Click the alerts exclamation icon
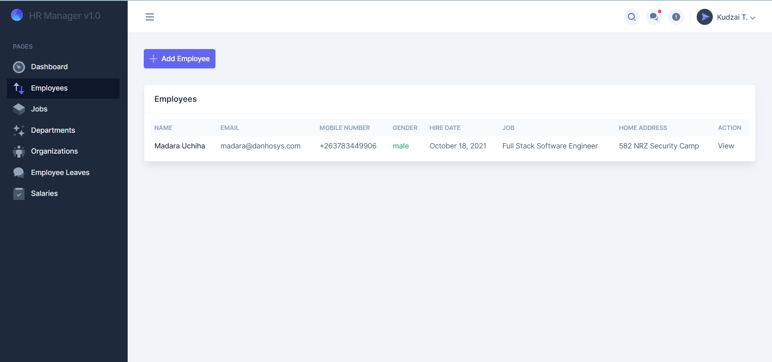Viewport: 772px width, 362px height. 676,17
